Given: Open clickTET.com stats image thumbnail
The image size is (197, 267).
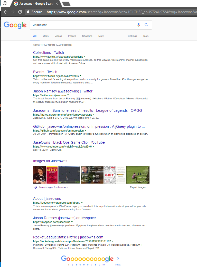Looking at the screenshot, I should [x=92, y=175].
